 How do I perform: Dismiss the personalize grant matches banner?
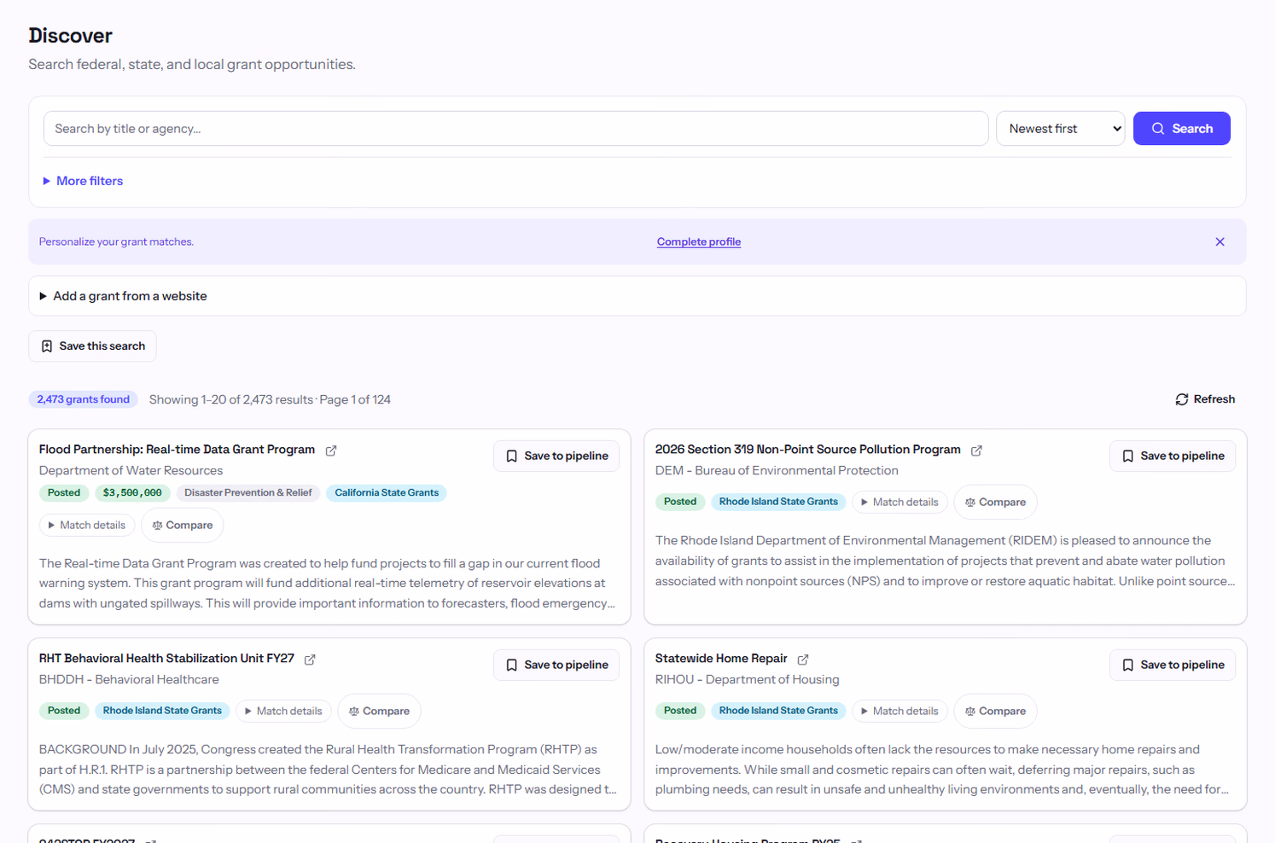click(x=1220, y=242)
